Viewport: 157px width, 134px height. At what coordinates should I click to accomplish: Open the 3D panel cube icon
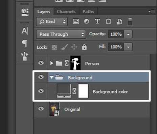click(25, 12)
